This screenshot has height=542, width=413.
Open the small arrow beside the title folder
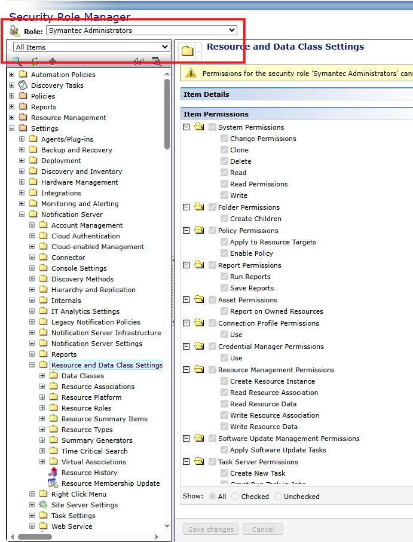click(x=198, y=51)
